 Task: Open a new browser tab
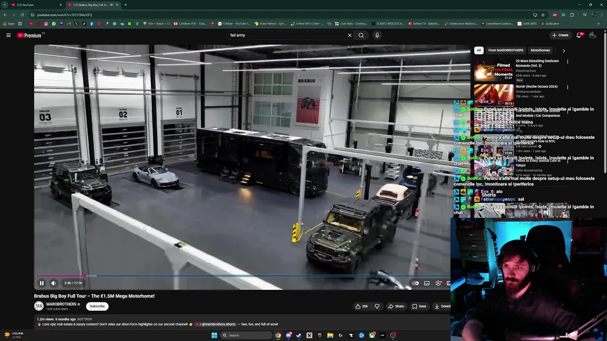125,5
